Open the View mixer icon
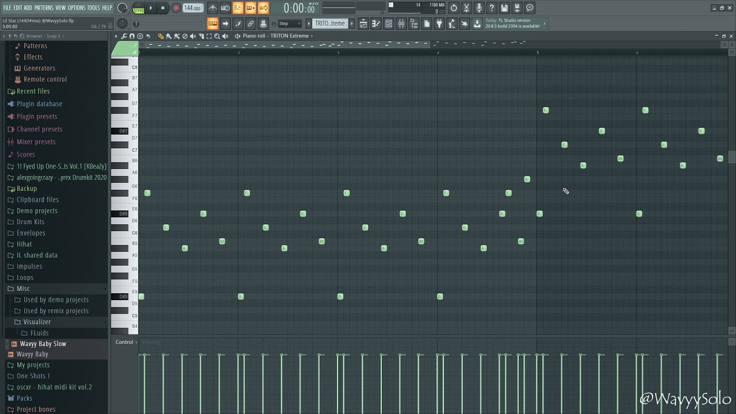This screenshot has width=736, height=414. [x=401, y=24]
